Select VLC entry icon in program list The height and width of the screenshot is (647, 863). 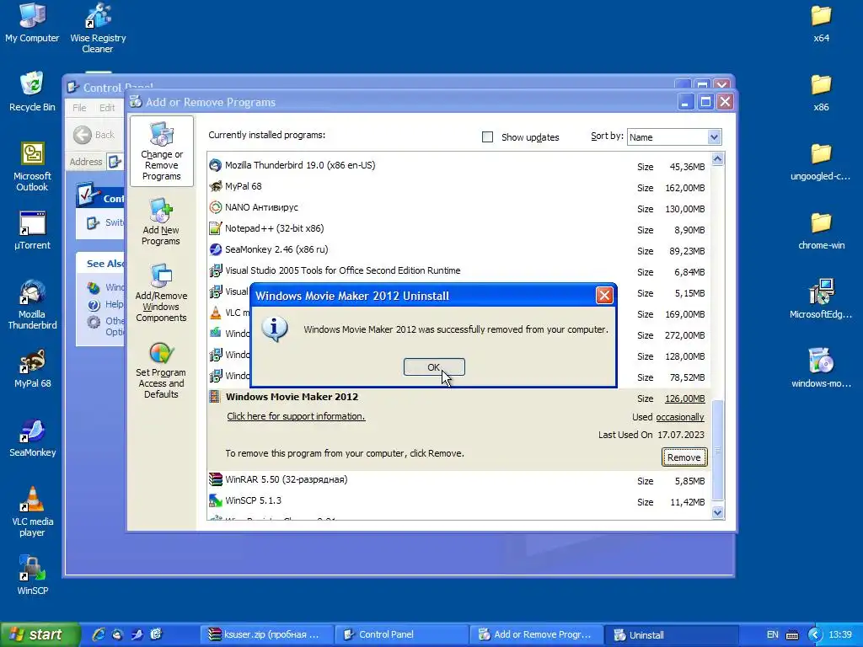click(215, 313)
